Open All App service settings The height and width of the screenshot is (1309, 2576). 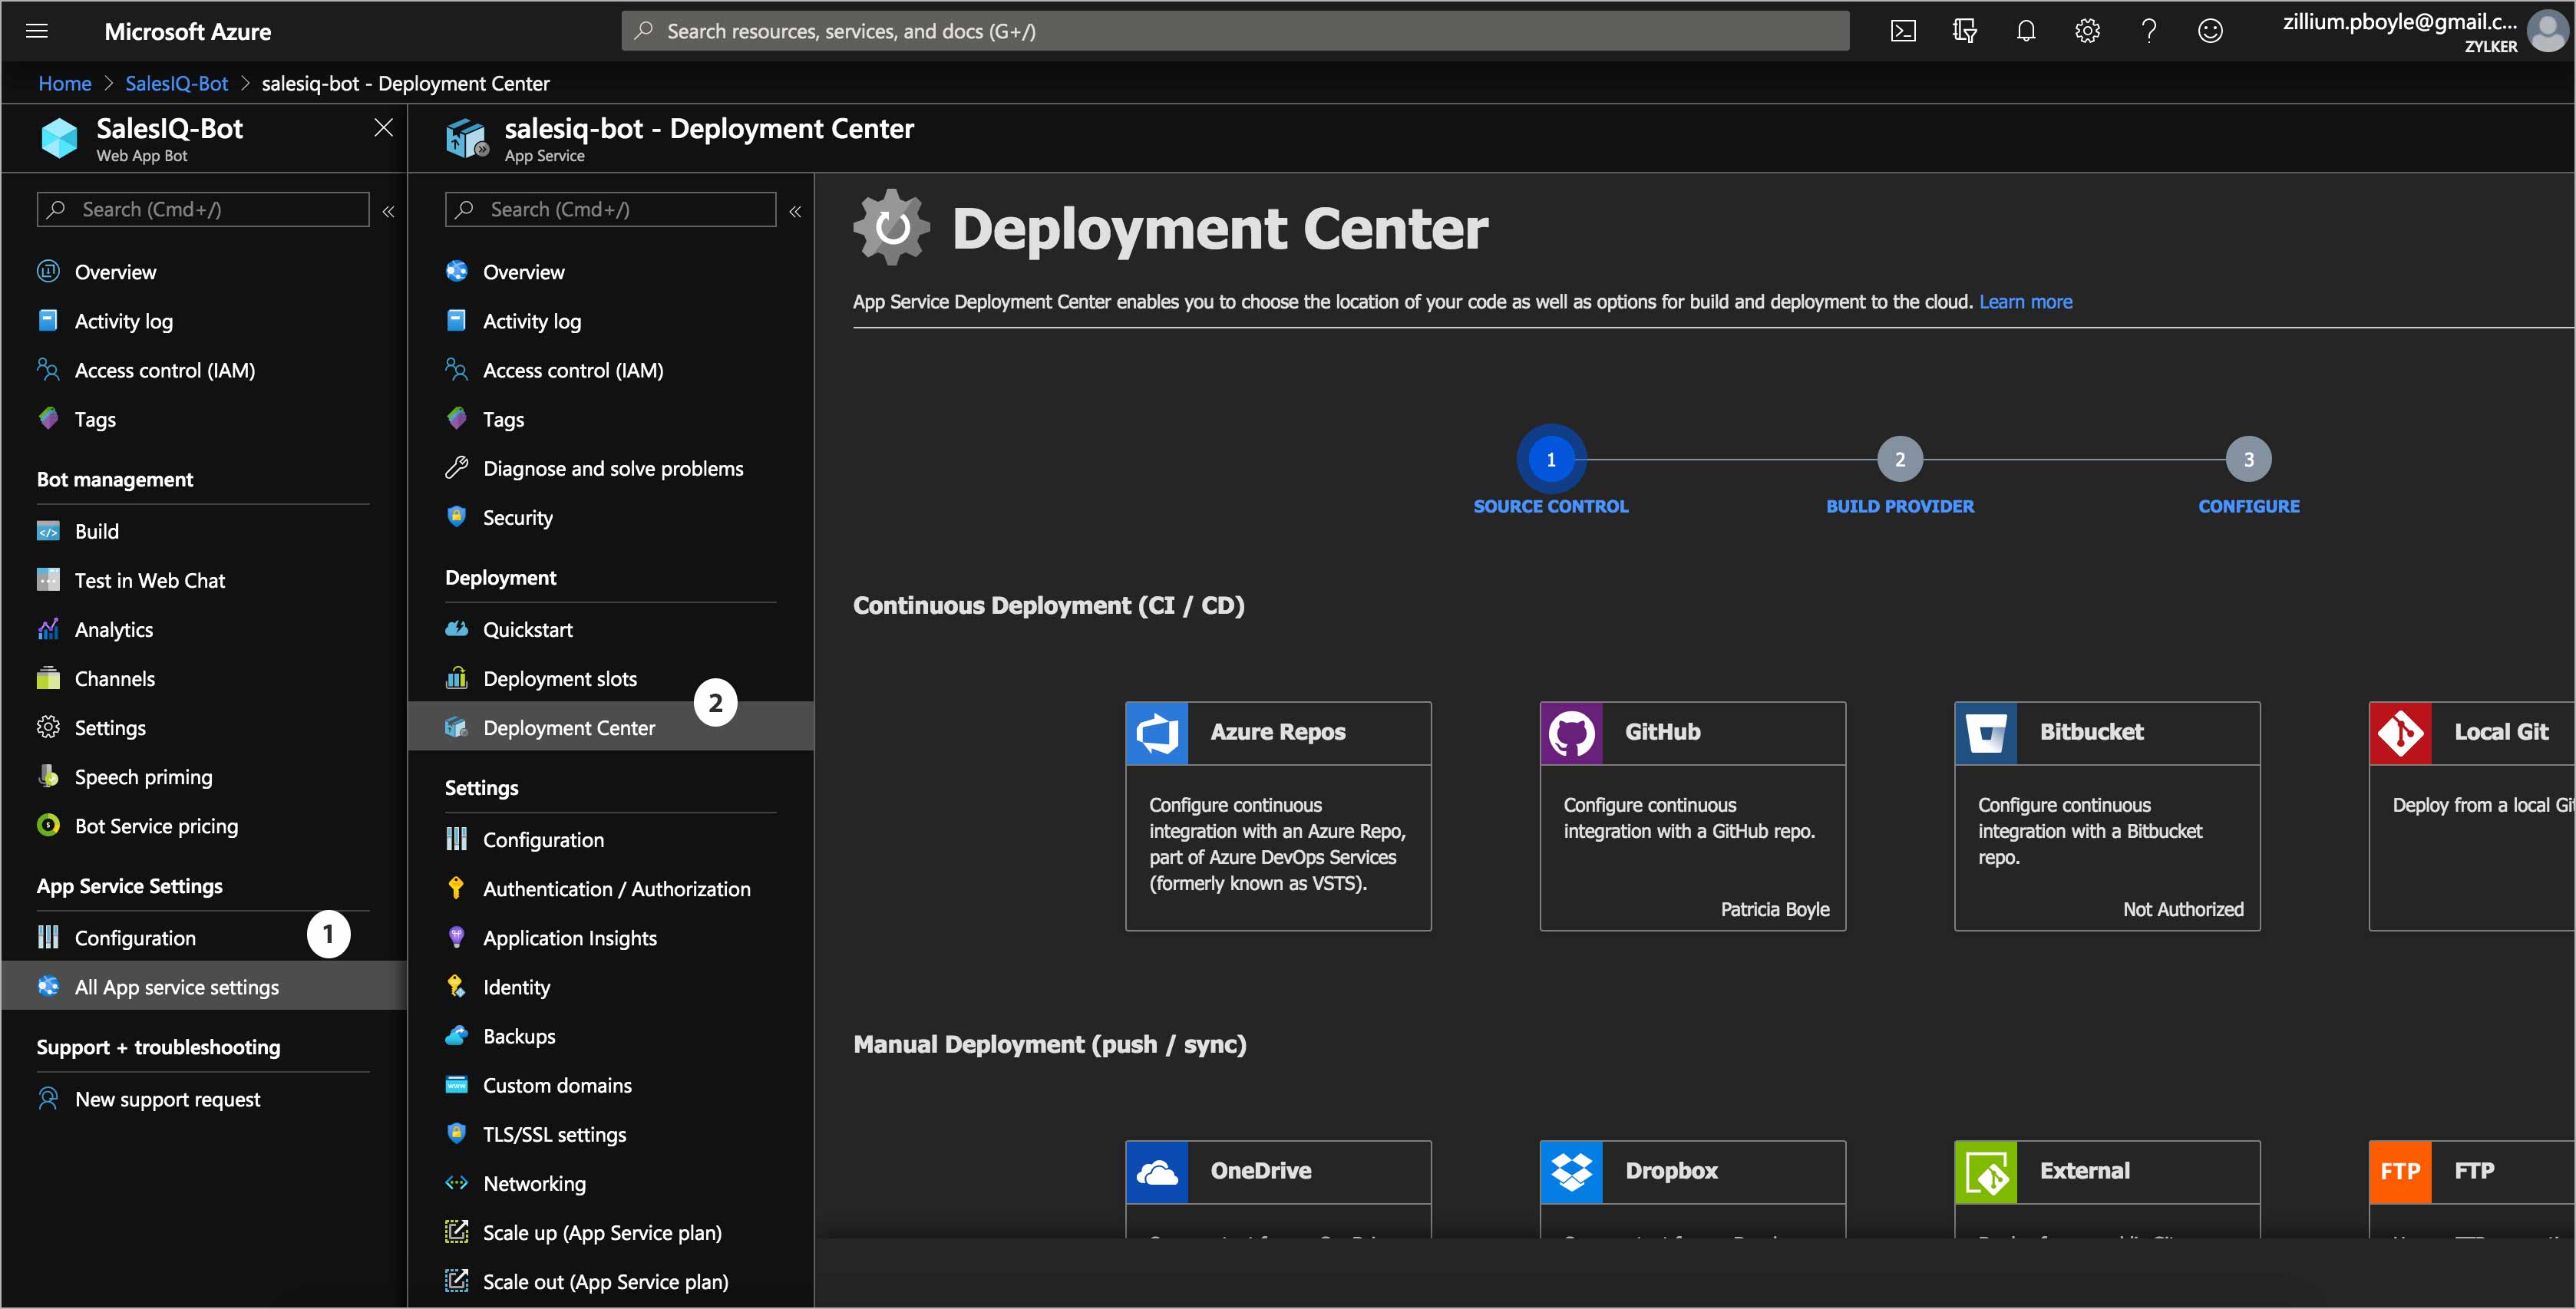click(204, 986)
